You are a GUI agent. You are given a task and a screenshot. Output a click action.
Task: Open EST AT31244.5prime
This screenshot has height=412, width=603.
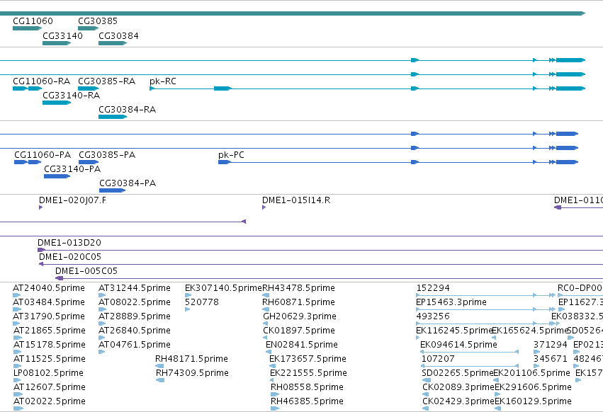135,288
